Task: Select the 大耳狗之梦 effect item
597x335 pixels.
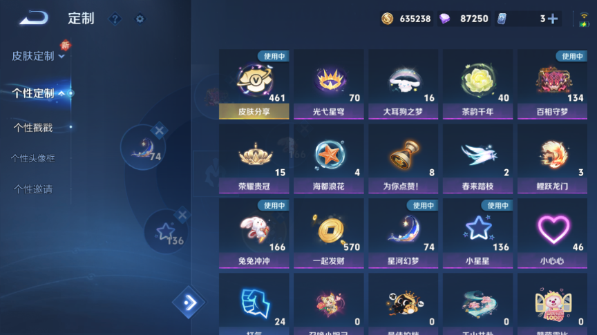Action: pyautogui.click(x=404, y=84)
